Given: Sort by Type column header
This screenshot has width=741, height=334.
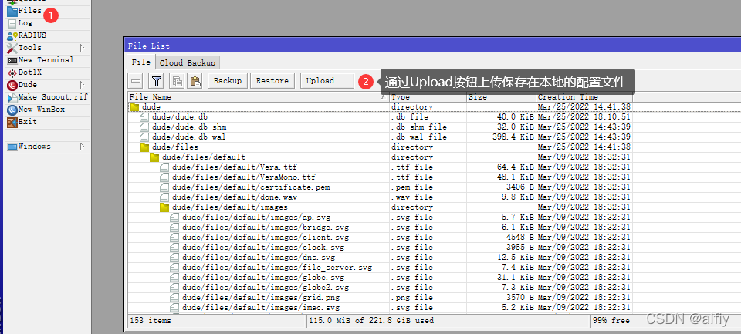Looking at the screenshot, I should 428,97.
